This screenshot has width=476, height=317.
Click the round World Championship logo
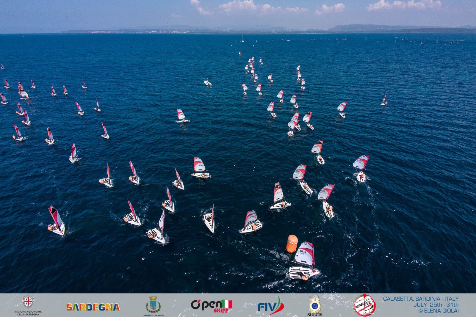point(364,305)
